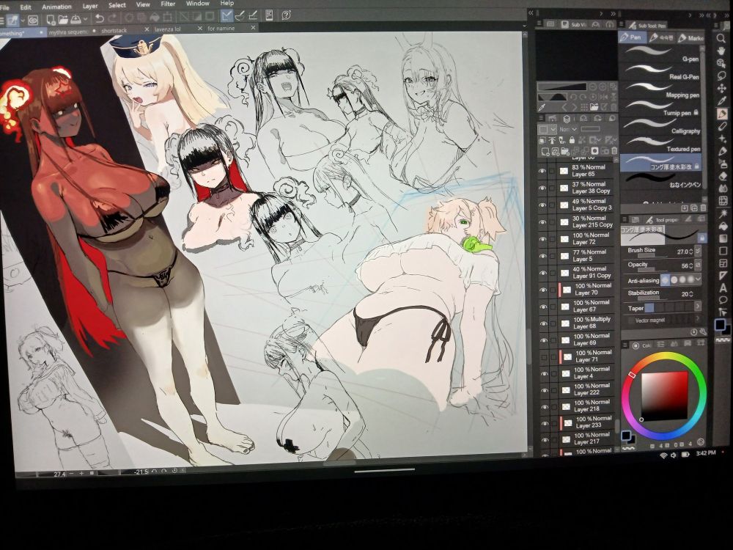Switch to lavenza lol document tab
733x550 pixels.
pos(167,29)
